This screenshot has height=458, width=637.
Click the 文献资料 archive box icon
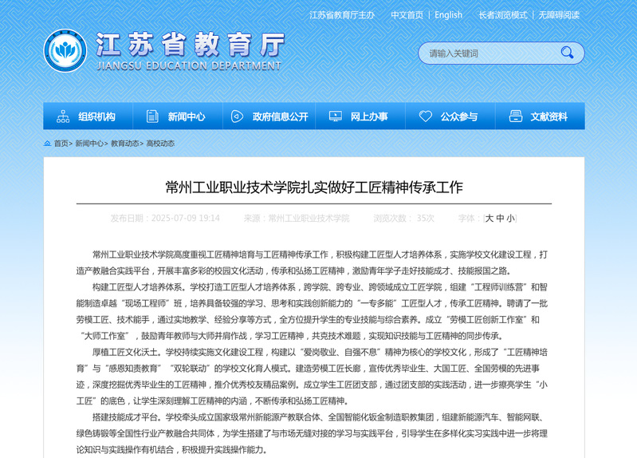515,116
